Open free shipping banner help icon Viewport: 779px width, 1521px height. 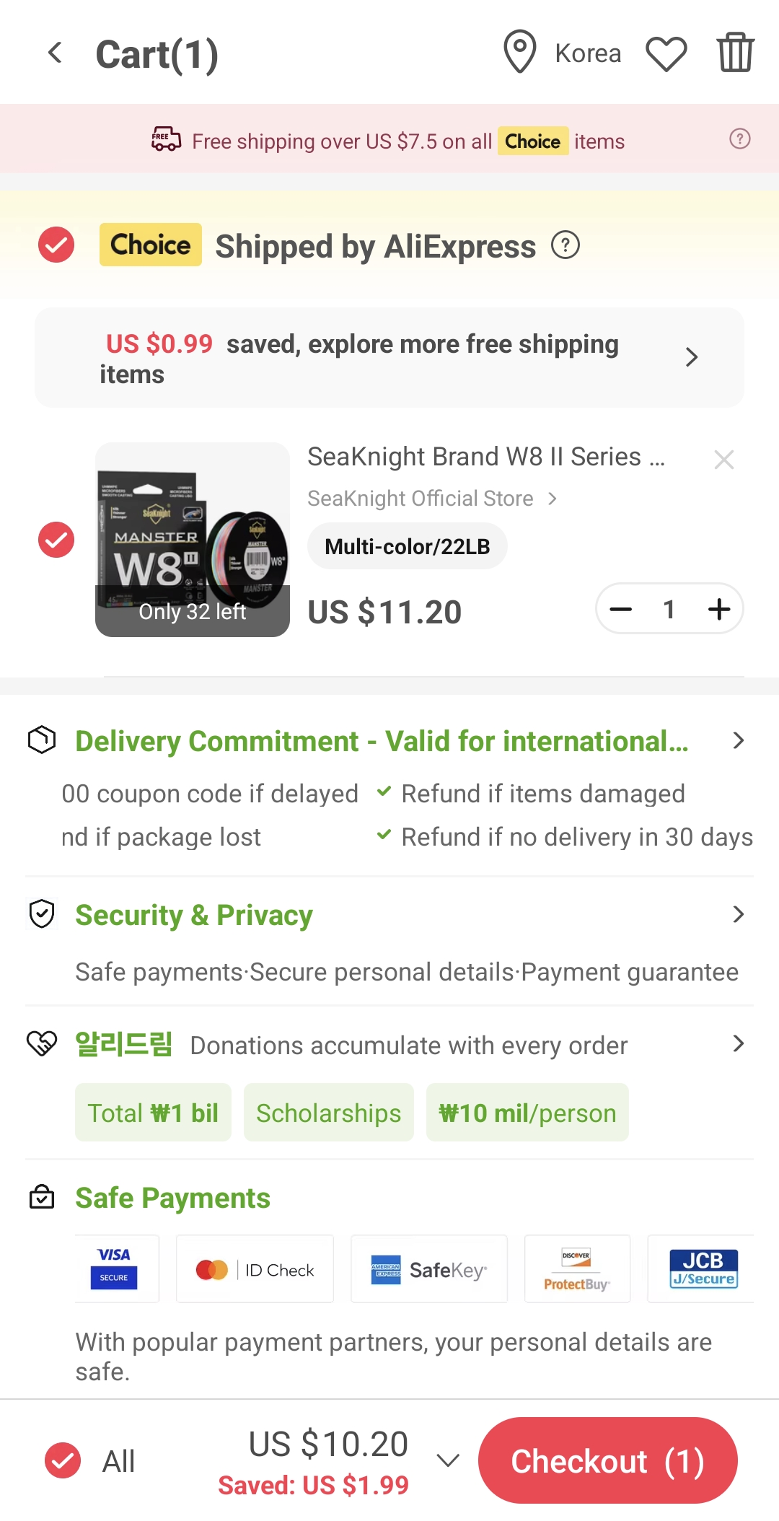tap(739, 139)
